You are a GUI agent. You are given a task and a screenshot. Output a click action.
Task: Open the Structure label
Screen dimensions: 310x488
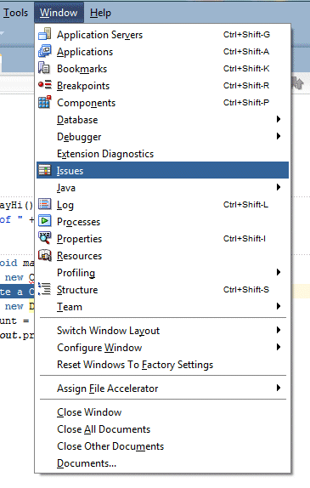[x=77, y=290]
